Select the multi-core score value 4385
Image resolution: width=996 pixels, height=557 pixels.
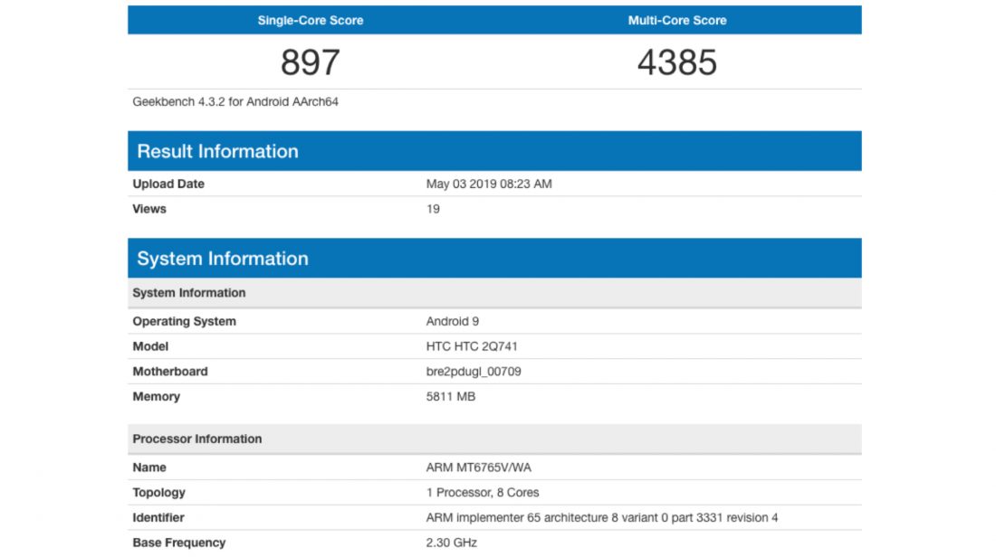[x=676, y=62]
